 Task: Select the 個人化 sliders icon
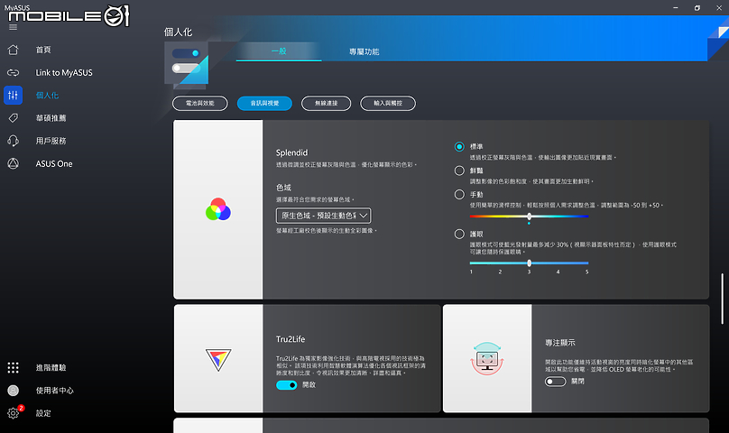pos(13,96)
